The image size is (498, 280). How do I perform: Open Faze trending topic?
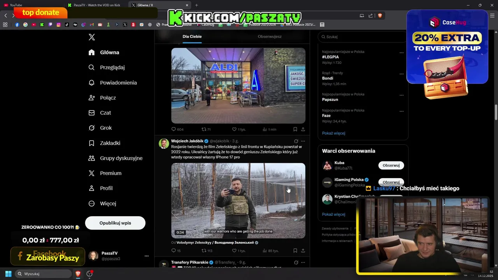point(326,115)
